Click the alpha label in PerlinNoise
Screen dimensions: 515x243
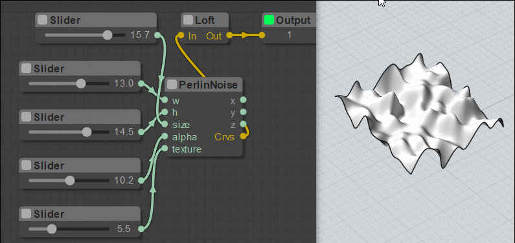tap(184, 137)
